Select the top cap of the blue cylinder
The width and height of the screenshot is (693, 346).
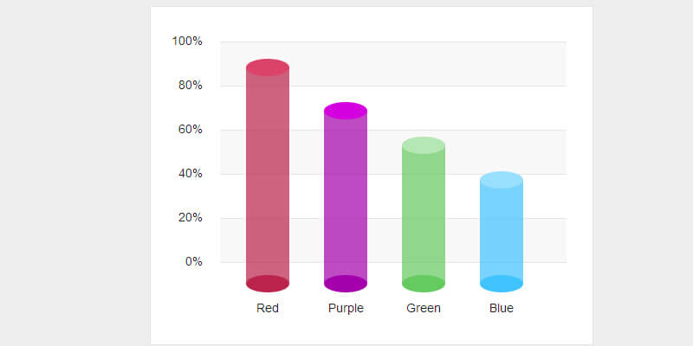(x=502, y=180)
